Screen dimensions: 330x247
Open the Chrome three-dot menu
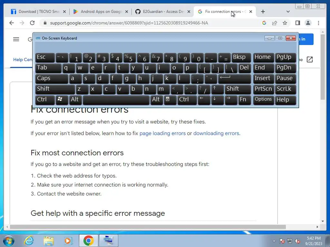coord(318,23)
